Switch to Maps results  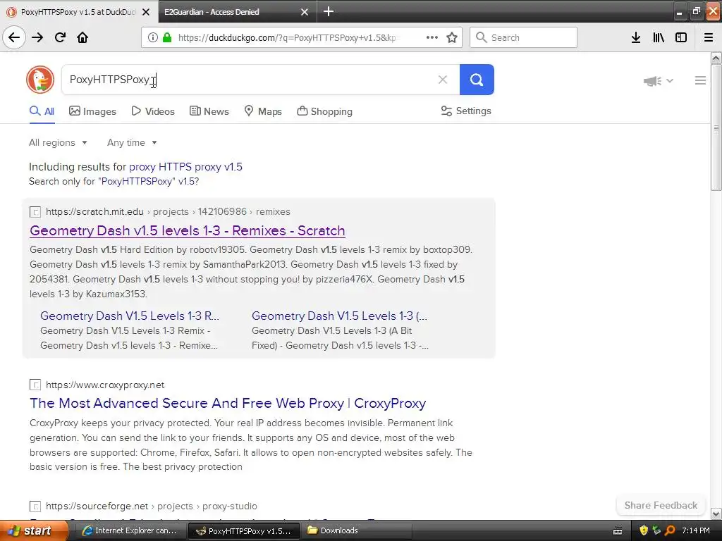tap(263, 111)
